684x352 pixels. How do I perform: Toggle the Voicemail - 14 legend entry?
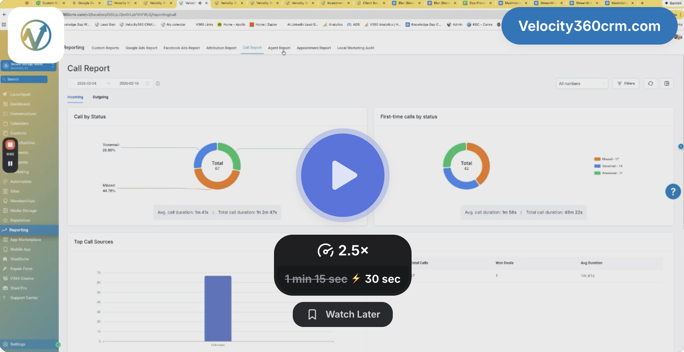[608, 166]
